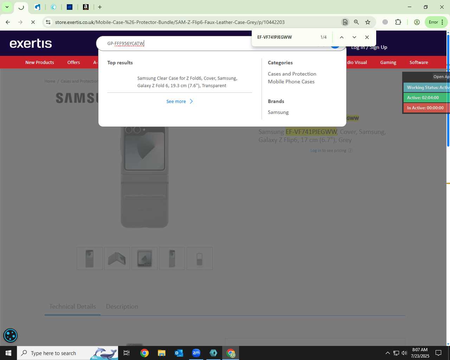This screenshot has height=360, width=450.
Task: Go back to the previous page
Action: click(x=8, y=22)
